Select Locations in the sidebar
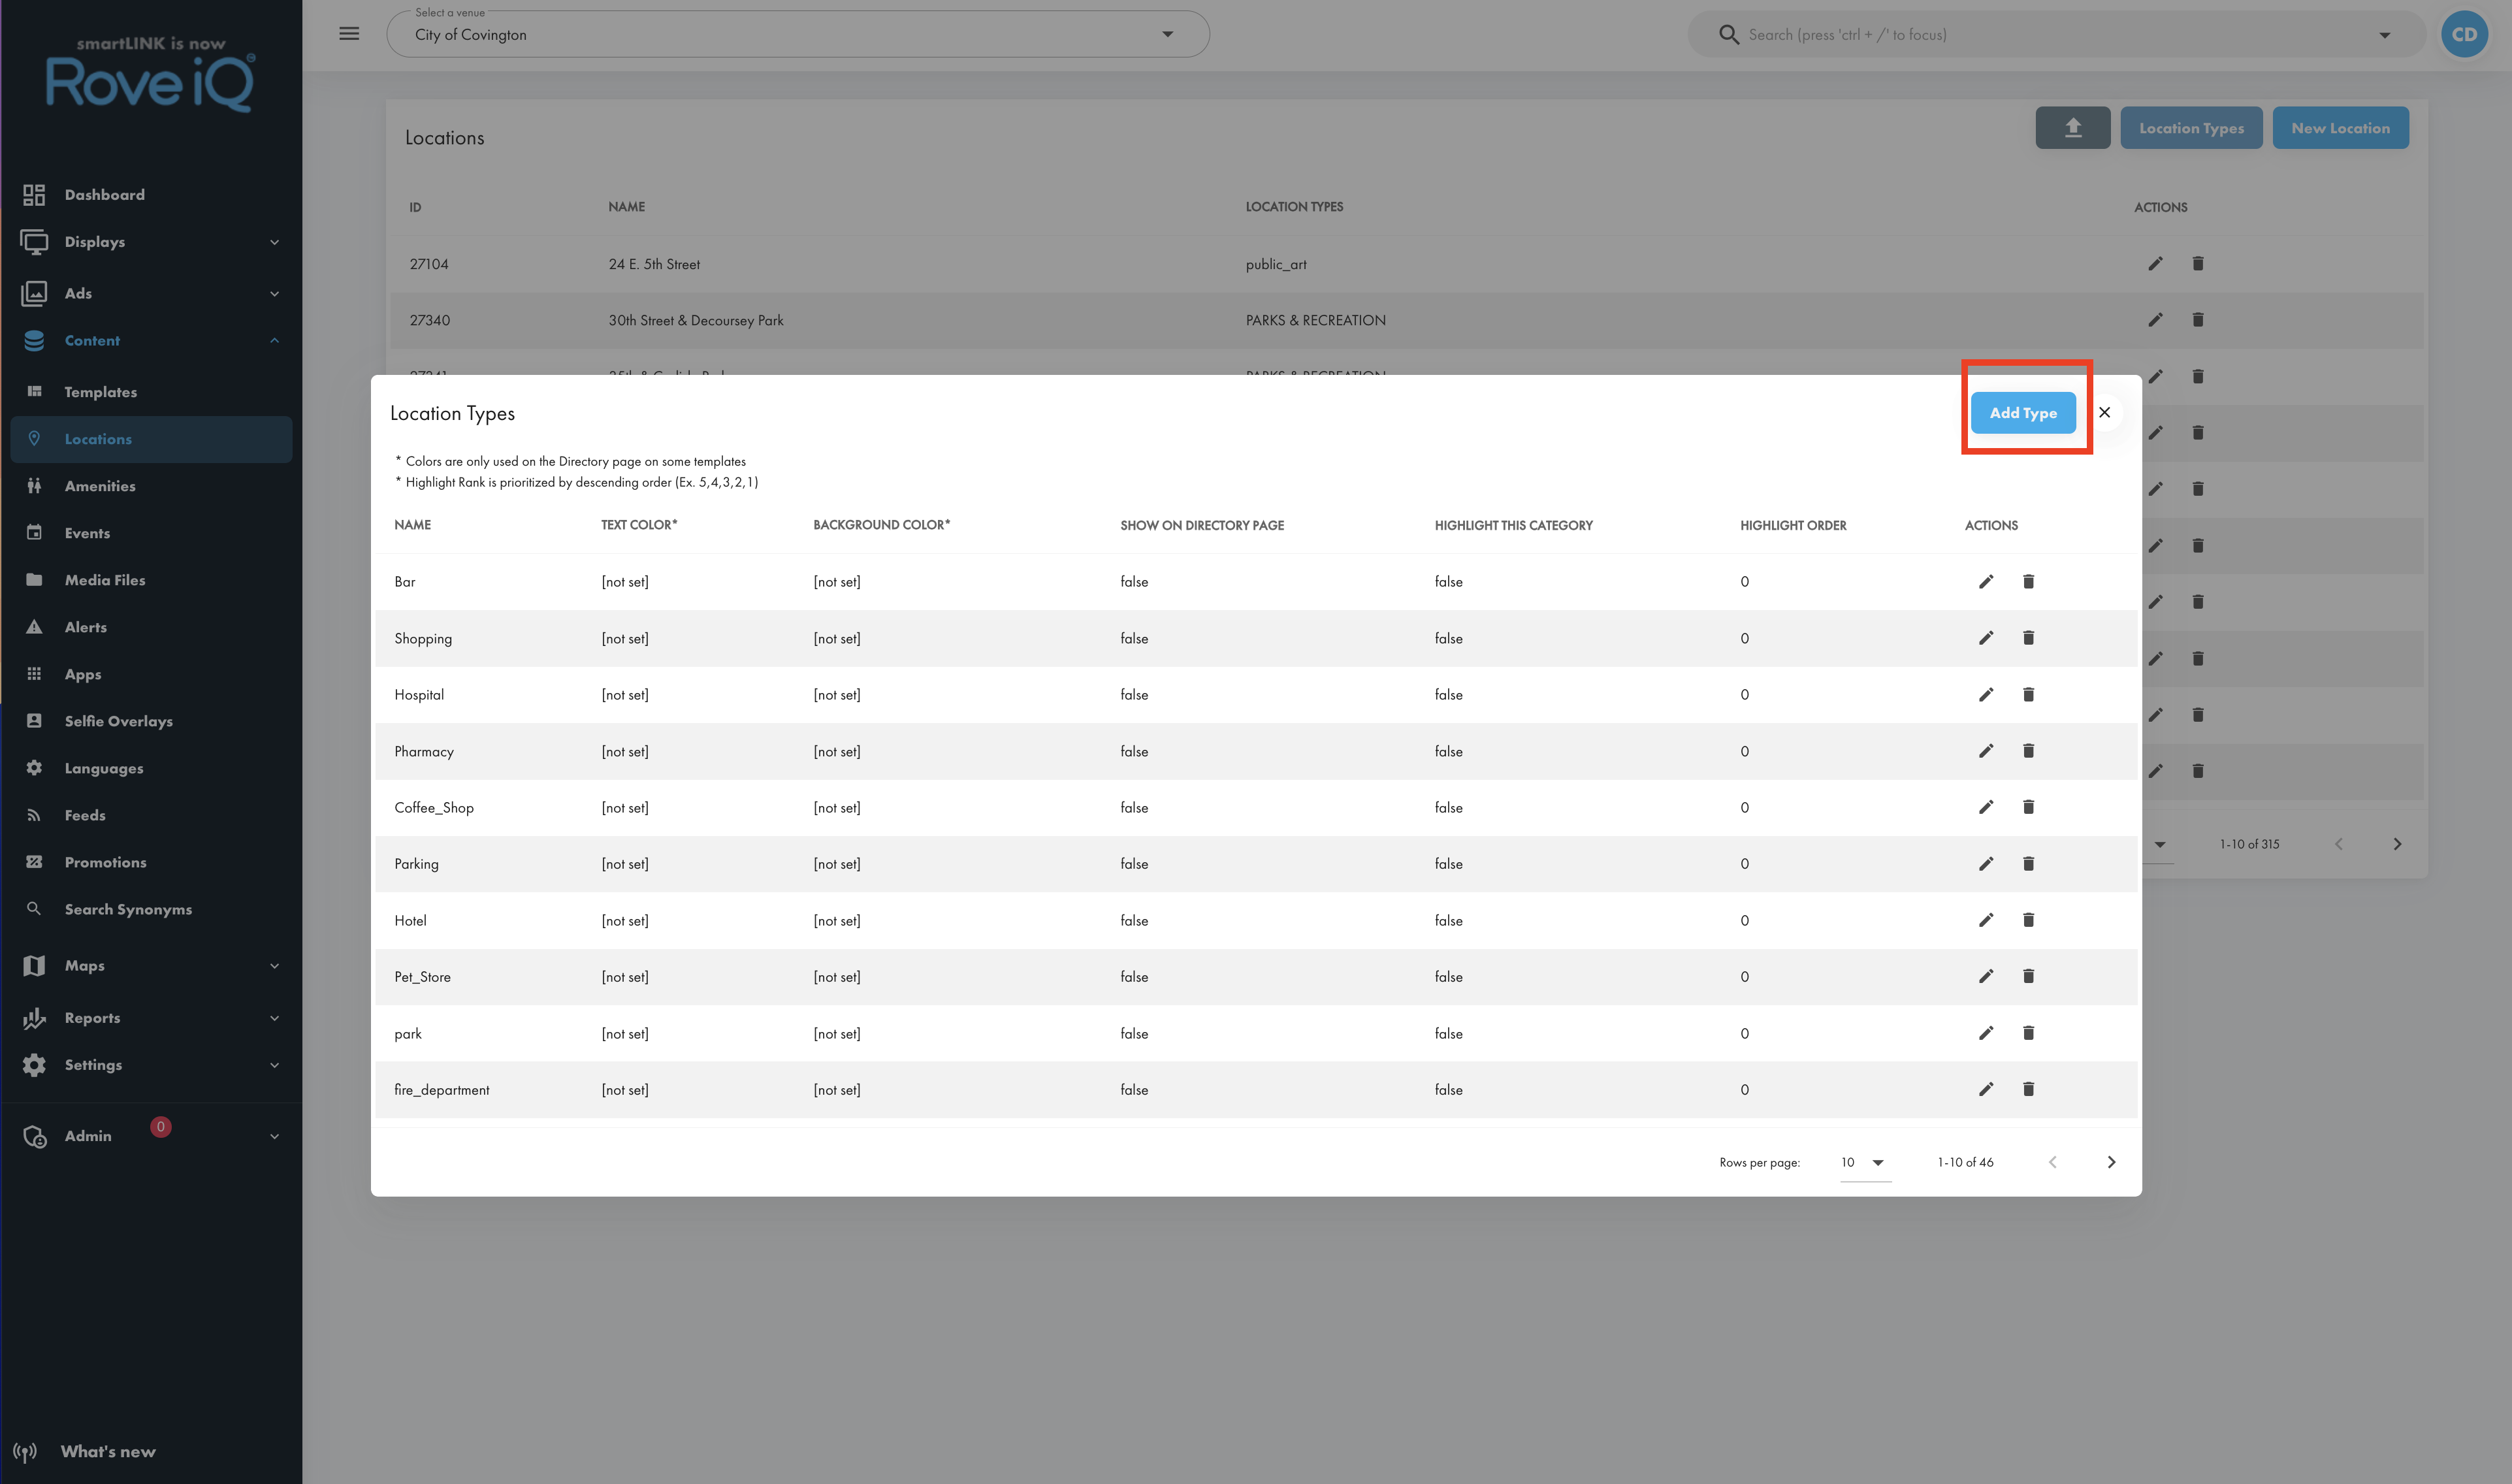 coord(151,439)
